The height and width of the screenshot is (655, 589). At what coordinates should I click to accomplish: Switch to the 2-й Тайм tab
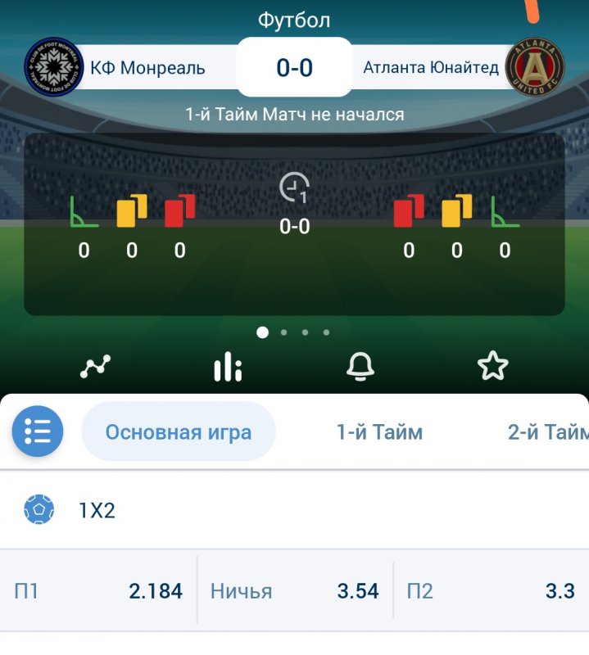point(549,432)
